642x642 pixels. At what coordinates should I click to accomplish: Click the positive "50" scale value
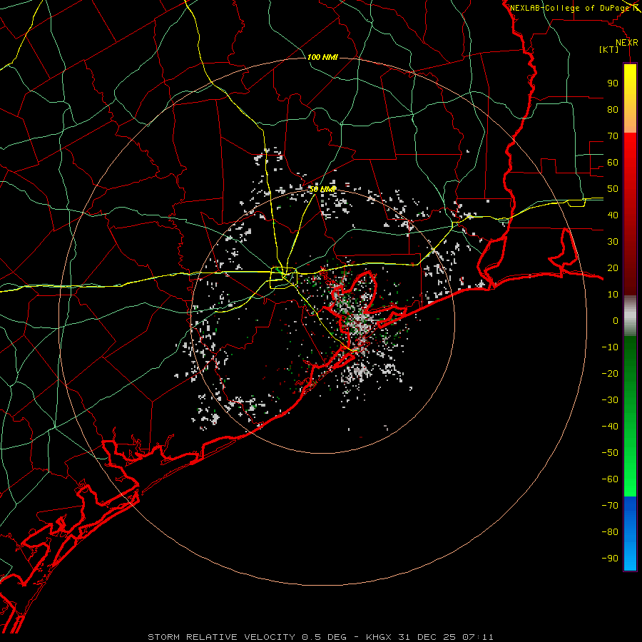click(613, 189)
